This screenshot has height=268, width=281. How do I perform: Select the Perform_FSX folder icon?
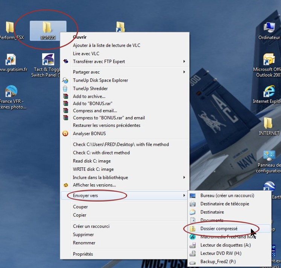[x=10, y=27]
